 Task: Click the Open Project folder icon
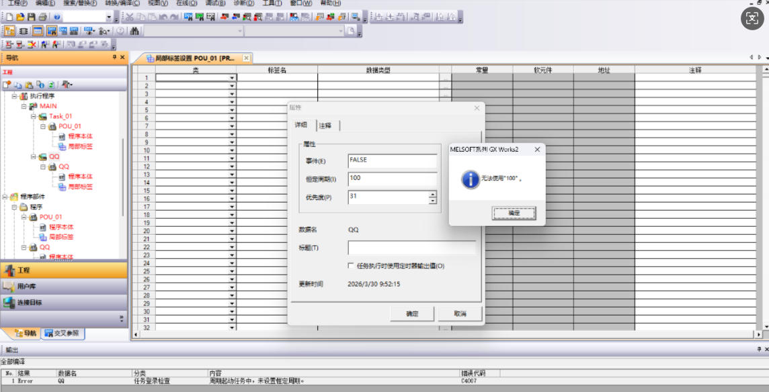pyautogui.click(x=19, y=16)
